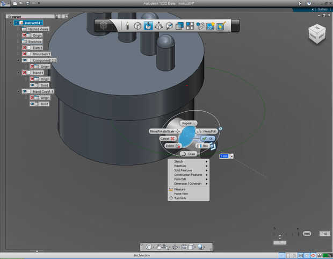Viewport: 333px width, 259px height.
Task: Click the dimension value input field
Action: coord(224,156)
